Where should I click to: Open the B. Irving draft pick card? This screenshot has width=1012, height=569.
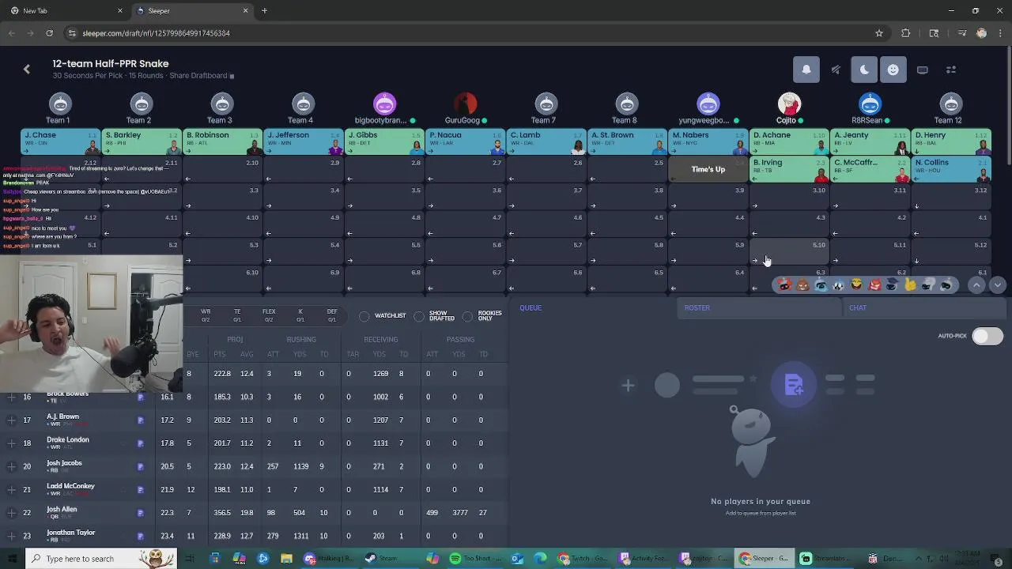pyautogui.click(x=788, y=169)
